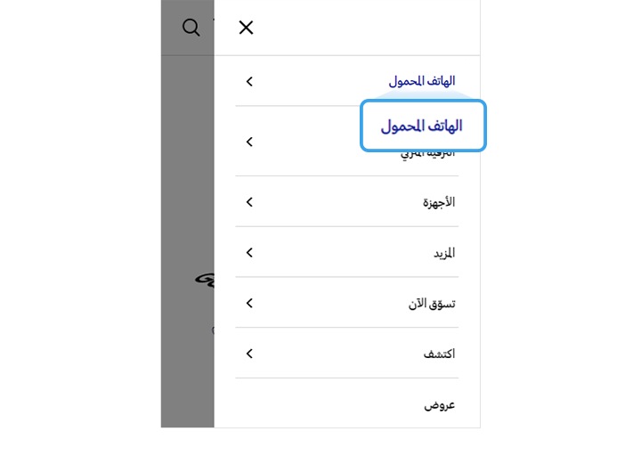This screenshot has height=472, width=641.
Task: Open the اكتشف menu label
Action: click(x=440, y=354)
